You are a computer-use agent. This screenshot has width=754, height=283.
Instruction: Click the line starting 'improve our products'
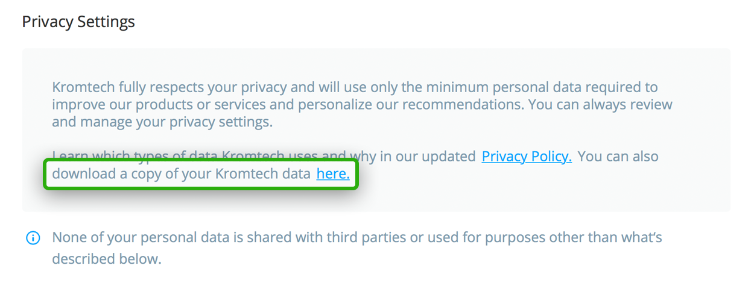[362, 105]
